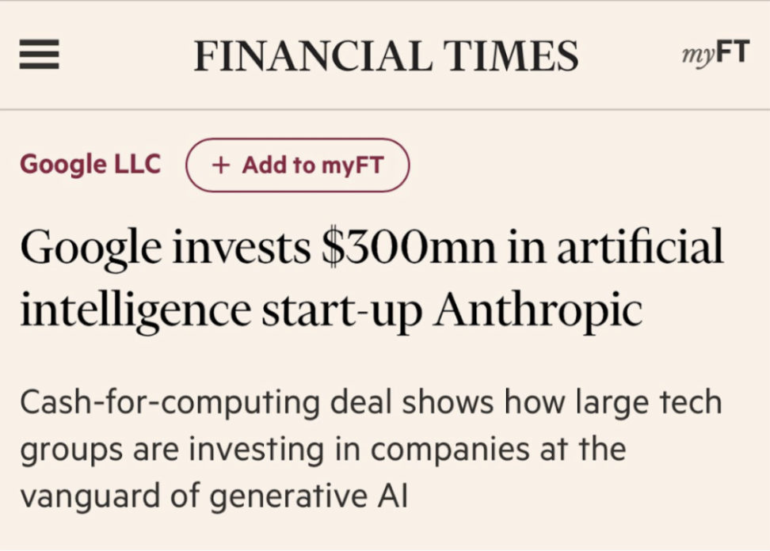Viewport: 770px width, 551px height.
Task: Click the words generative AI in the subheading
Action: [x=310, y=496]
